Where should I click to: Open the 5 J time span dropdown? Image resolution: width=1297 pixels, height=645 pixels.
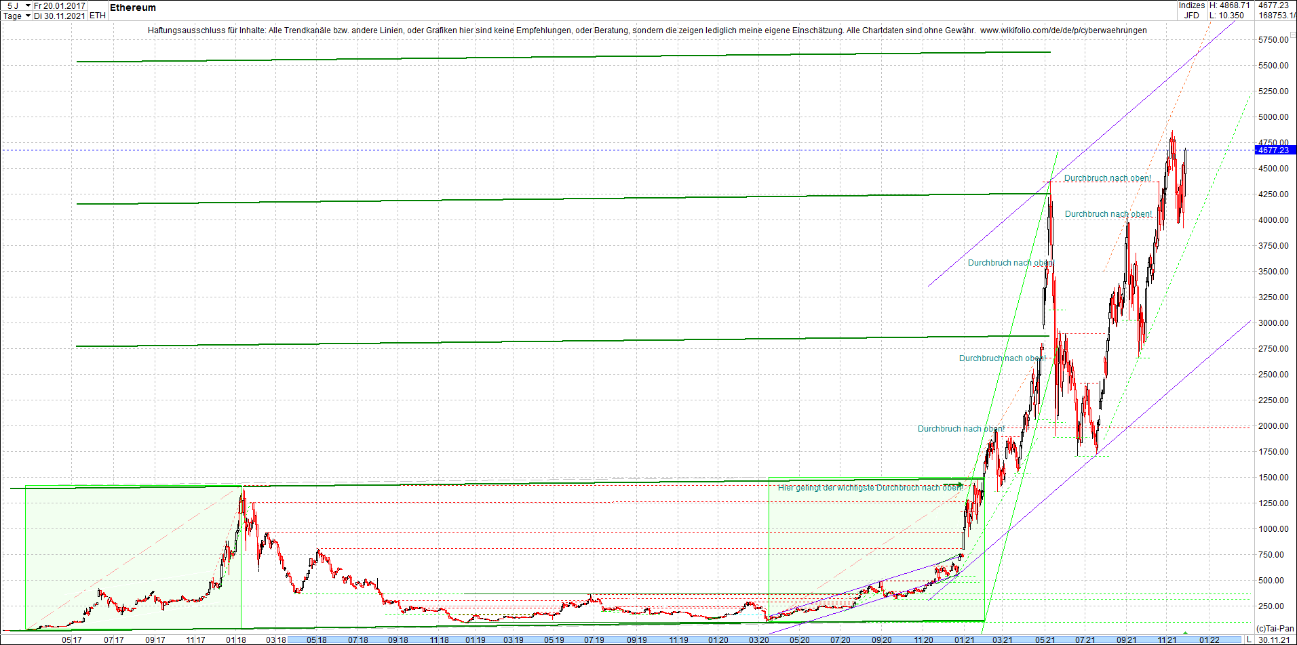click(17, 5)
